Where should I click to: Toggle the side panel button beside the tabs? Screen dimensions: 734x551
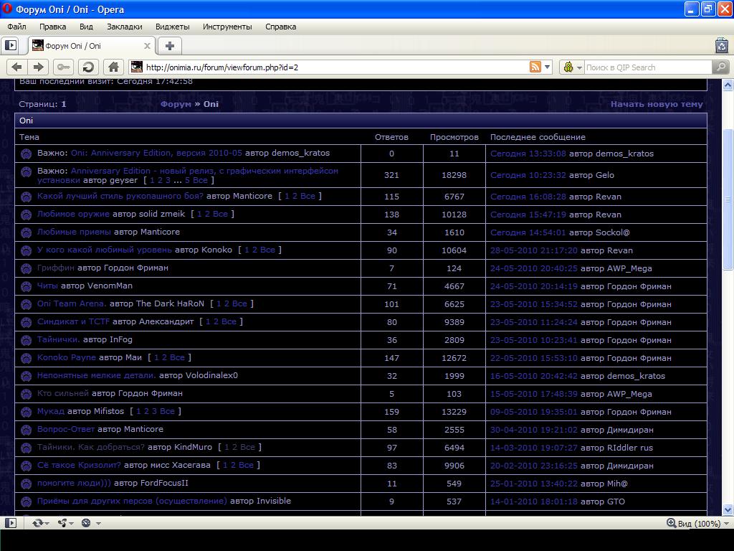pyautogui.click(x=10, y=46)
